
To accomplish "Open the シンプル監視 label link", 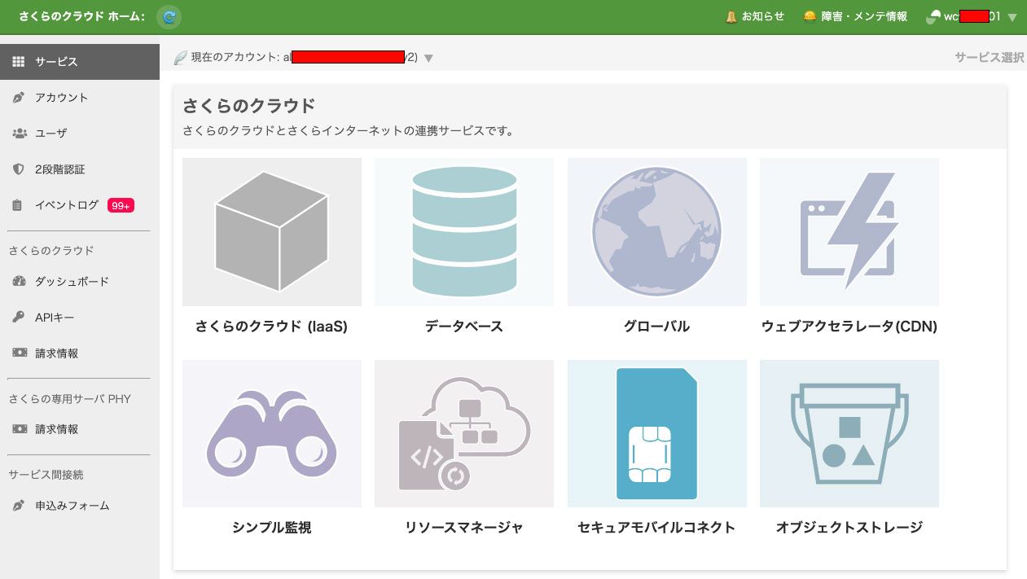I will click(272, 528).
